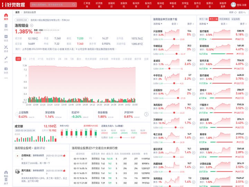The height and width of the screenshot is (187, 249).
Task: Open the 关于 about icon in sidebar
Action: coord(6,181)
